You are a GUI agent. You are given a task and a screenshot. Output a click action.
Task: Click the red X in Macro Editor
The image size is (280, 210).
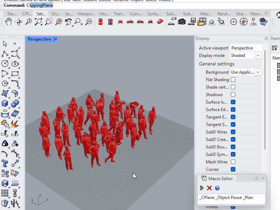209,188
